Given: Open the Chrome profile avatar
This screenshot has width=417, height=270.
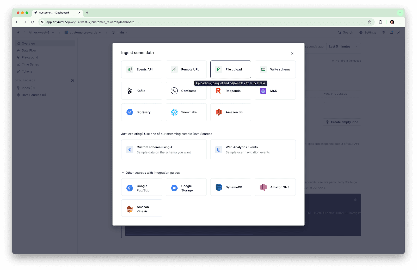Looking at the screenshot, I should (392, 22).
